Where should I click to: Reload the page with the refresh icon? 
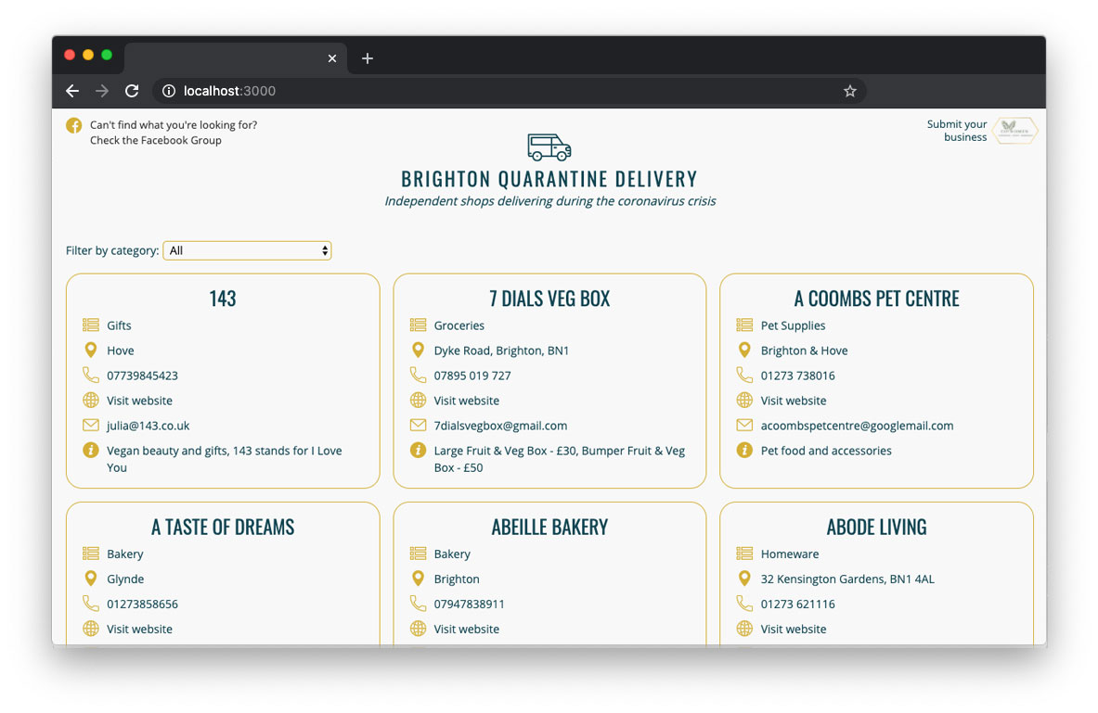coord(132,91)
